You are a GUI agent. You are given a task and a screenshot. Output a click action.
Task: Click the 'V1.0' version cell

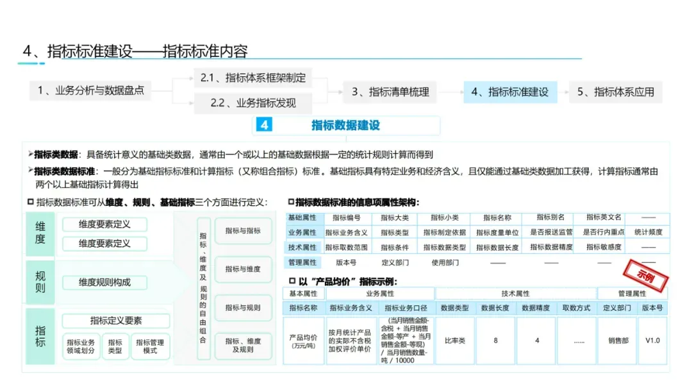[652, 341]
